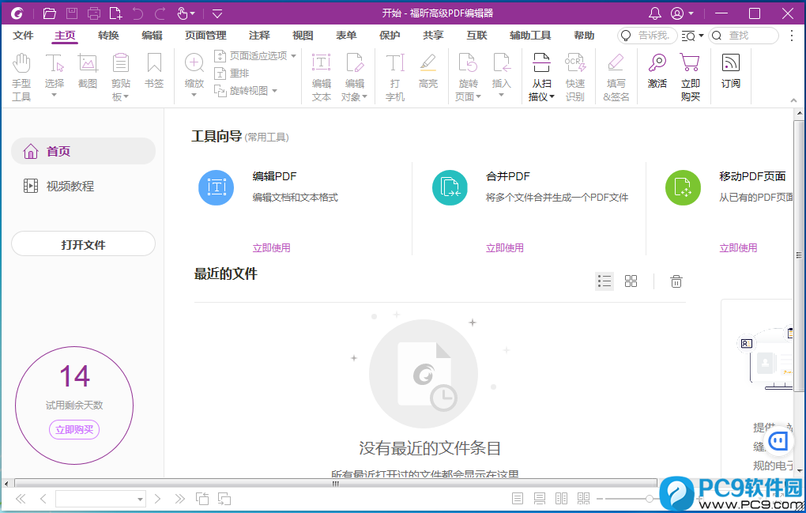This screenshot has width=806, height=513.
Task: Go to the first page arrow
Action: click(x=21, y=499)
